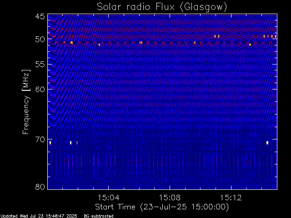Select the 80 MHz frequency tick label

(x=40, y=187)
